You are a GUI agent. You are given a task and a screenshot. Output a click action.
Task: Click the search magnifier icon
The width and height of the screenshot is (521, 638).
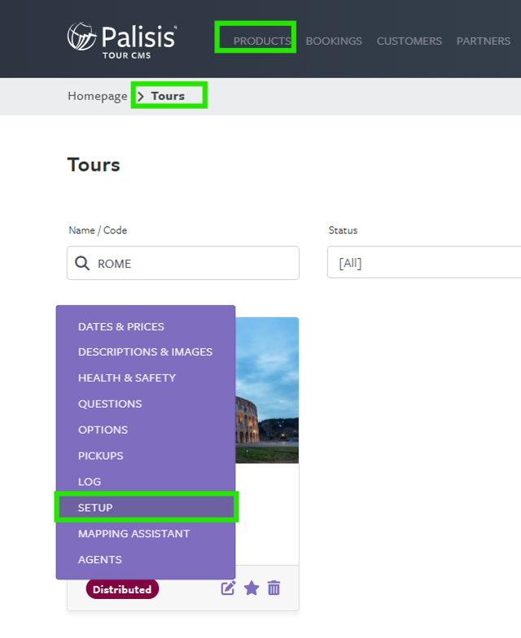(82, 264)
